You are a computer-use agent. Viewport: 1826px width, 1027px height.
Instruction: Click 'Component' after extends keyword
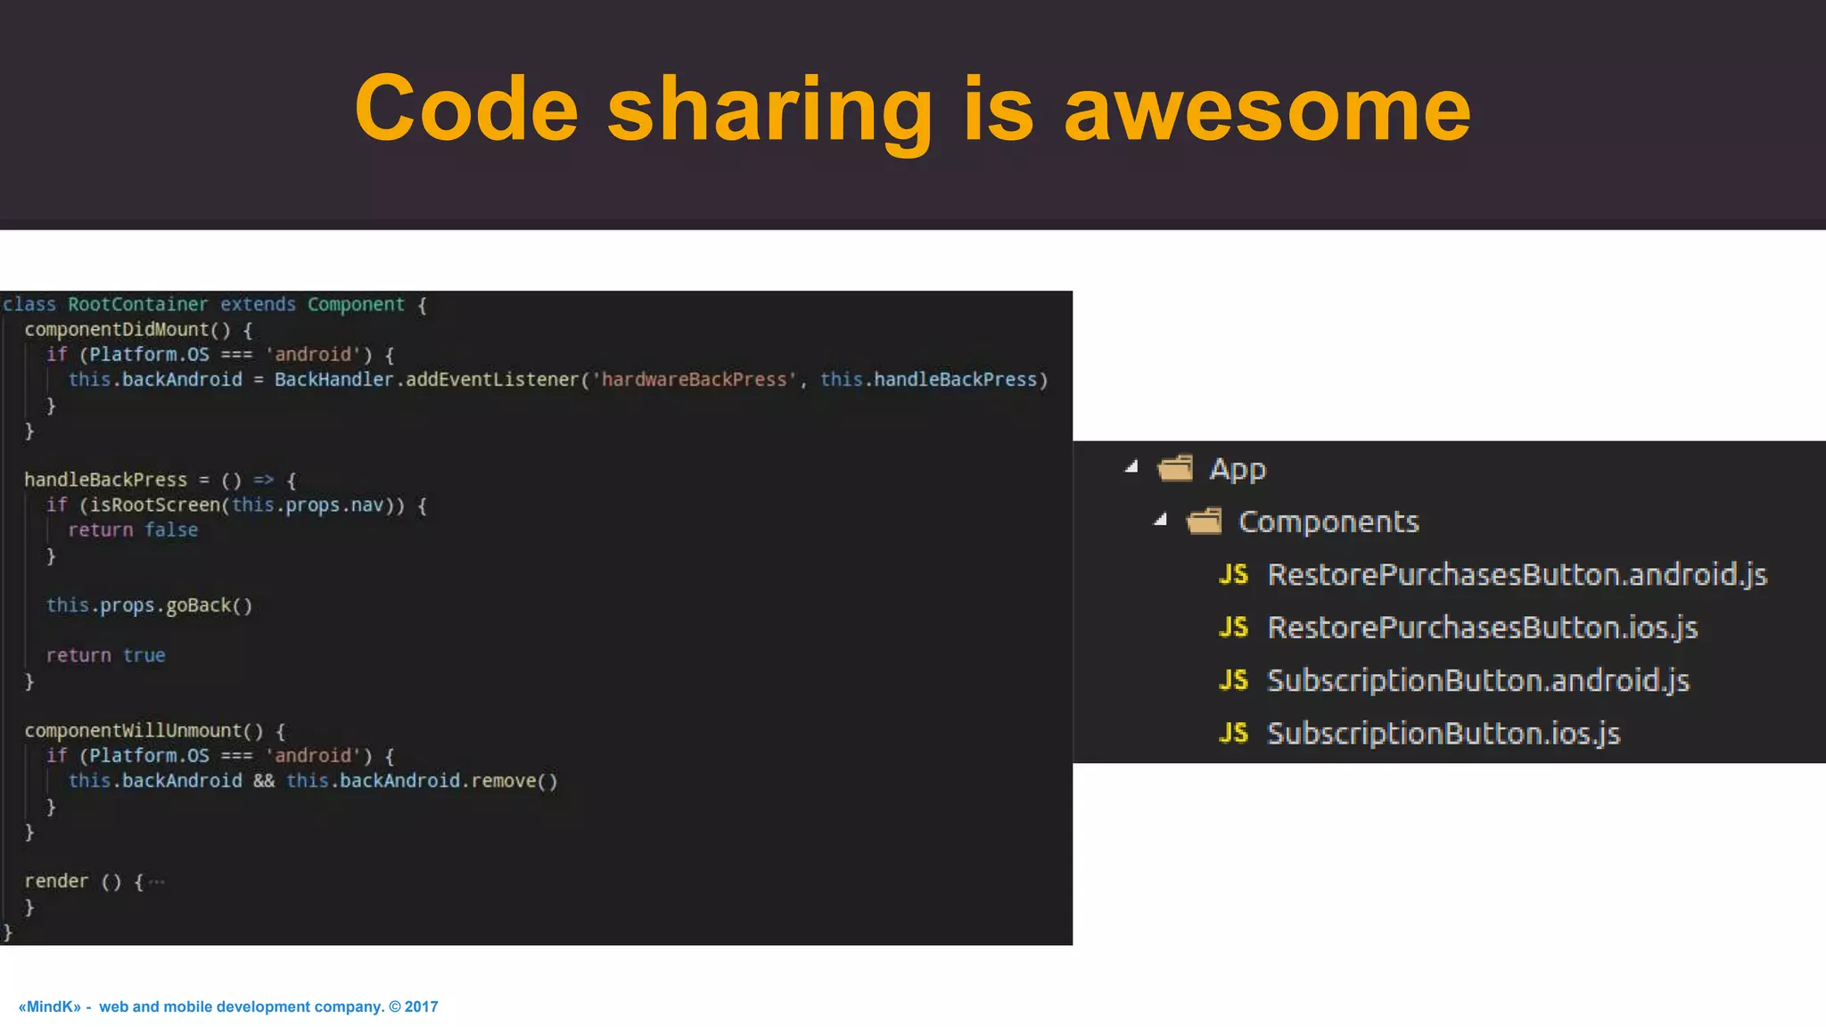[357, 304]
